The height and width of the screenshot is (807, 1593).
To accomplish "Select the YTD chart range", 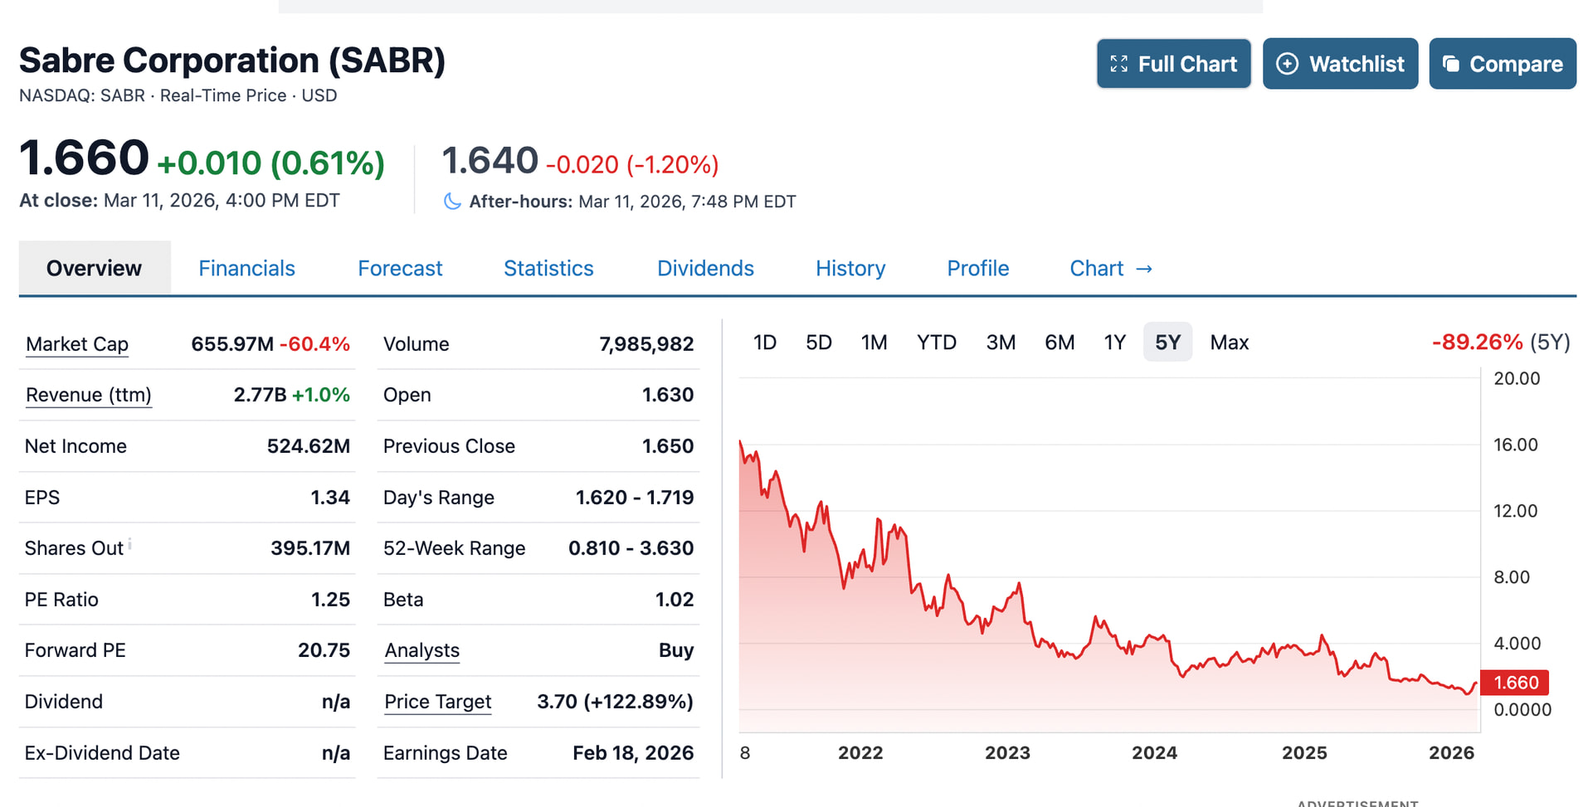I will (x=936, y=343).
